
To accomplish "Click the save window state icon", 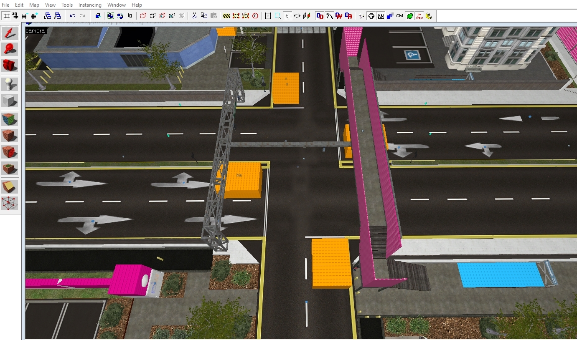I will pyautogui.click(x=57, y=16).
